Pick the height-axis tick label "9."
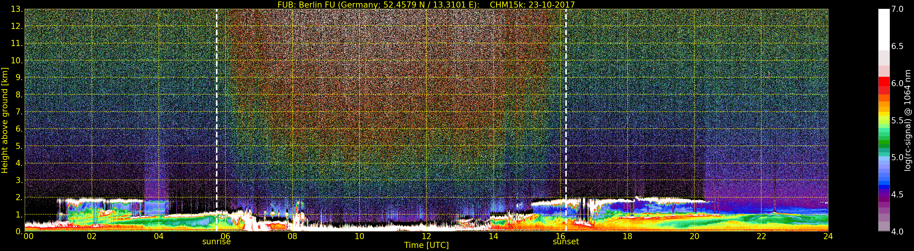Image resolution: width=914 pixels, height=251 pixels. click(x=19, y=77)
